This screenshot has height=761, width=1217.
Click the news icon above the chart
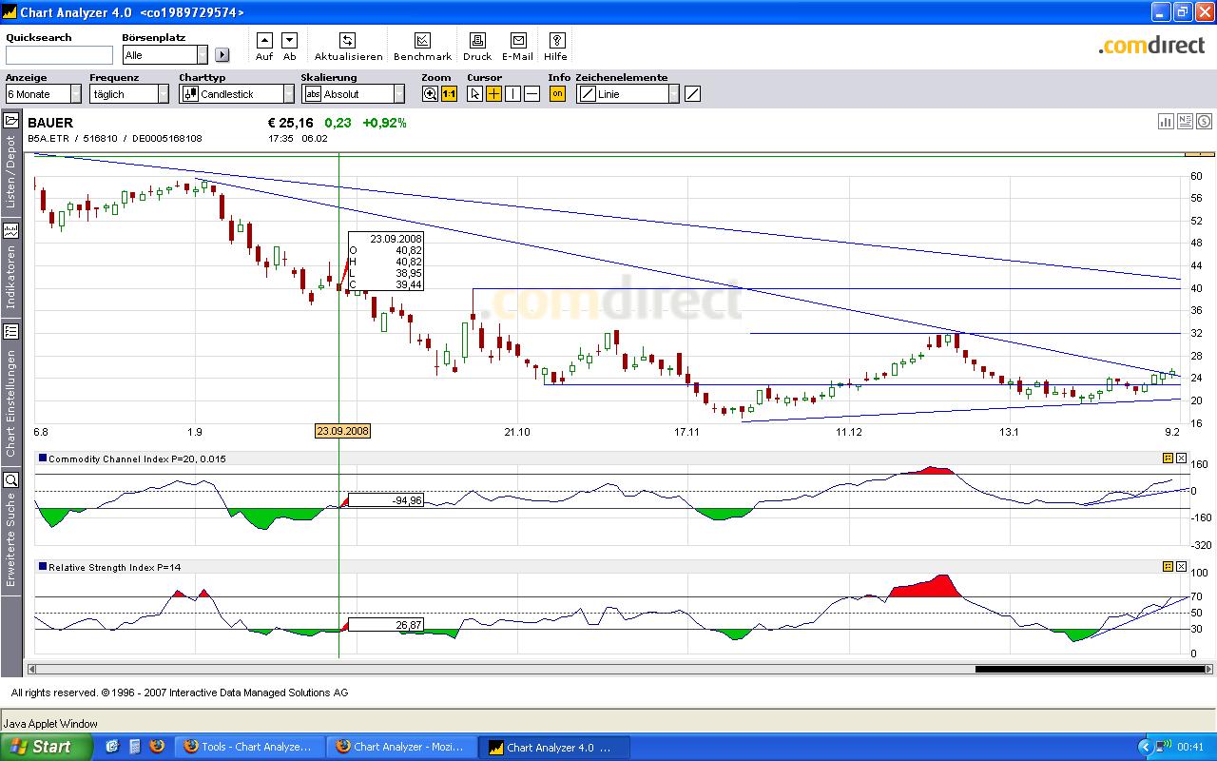click(1185, 121)
